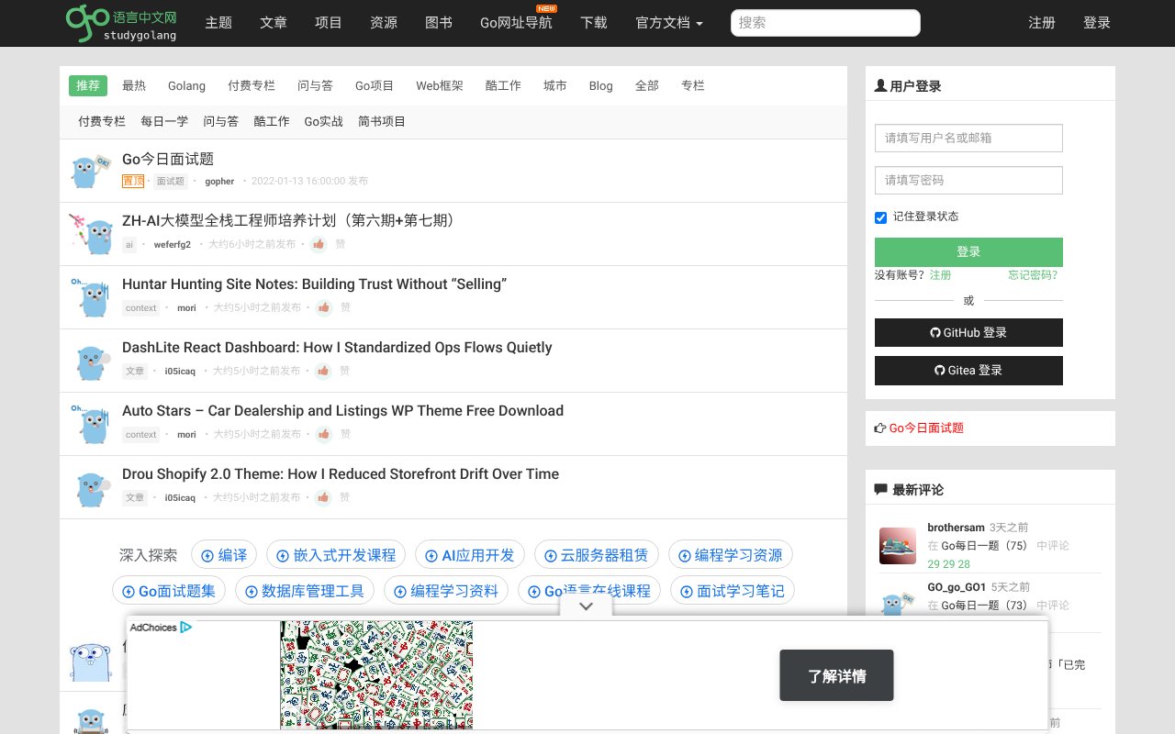This screenshot has width=1175, height=734.
Task: Enable the 记住登录状态 checkbox
Action: coord(880,217)
